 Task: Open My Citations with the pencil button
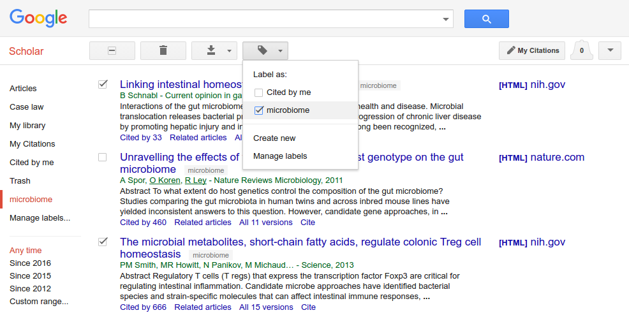(532, 50)
